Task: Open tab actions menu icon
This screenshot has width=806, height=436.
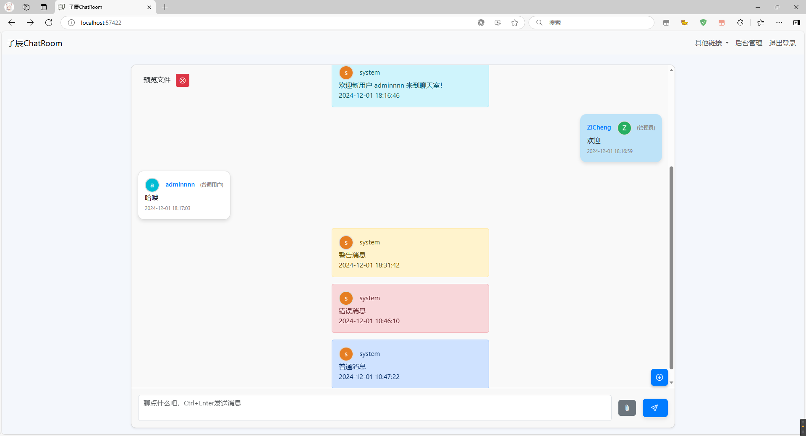Action: point(44,7)
